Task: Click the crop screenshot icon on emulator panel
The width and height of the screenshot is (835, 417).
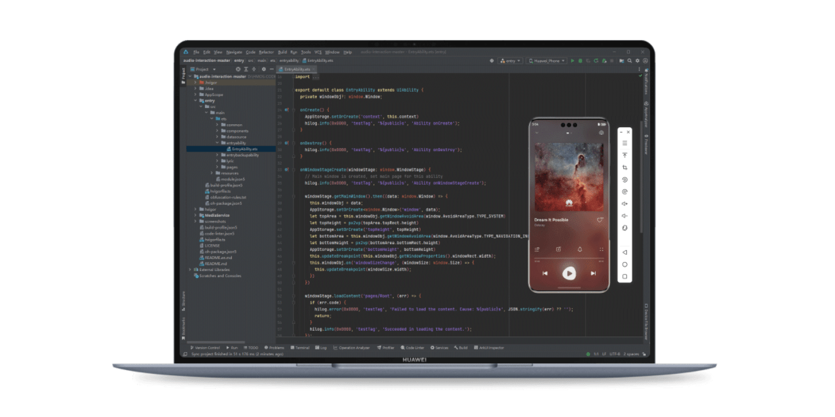Action: coord(624,167)
